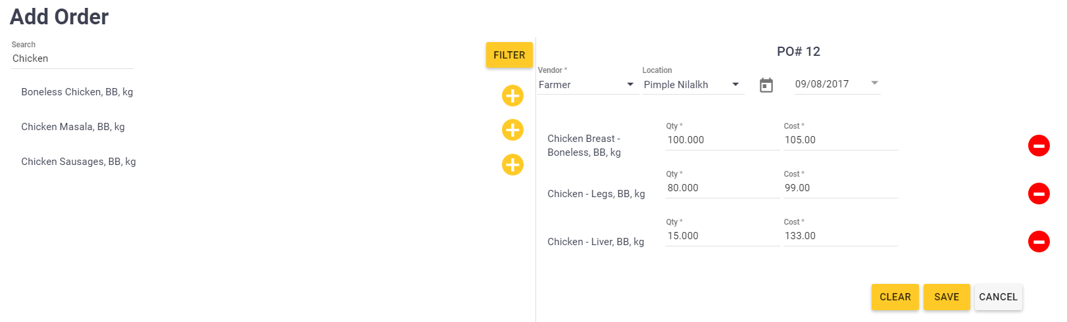The width and height of the screenshot is (1067, 322).
Task: Expand the date dropdown 09/08/2017
Action: pos(837,84)
